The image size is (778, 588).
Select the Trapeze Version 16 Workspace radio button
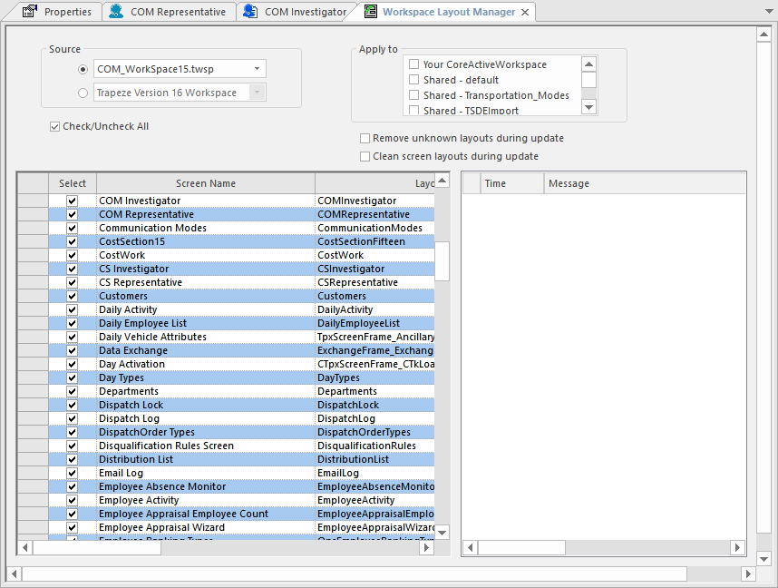coord(83,92)
